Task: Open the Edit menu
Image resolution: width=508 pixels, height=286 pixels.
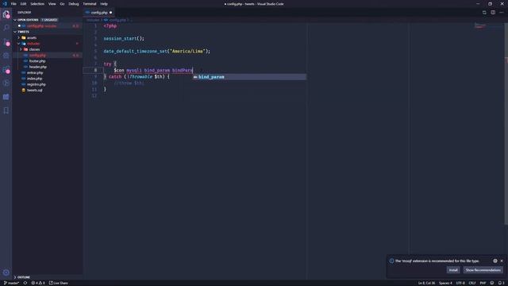Action: click(x=23, y=4)
